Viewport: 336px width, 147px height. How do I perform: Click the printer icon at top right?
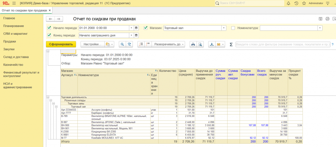(x=327, y=19)
